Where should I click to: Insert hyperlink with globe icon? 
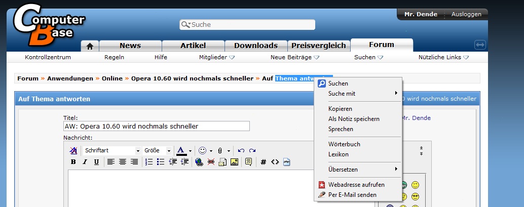click(x=199, y=162)
